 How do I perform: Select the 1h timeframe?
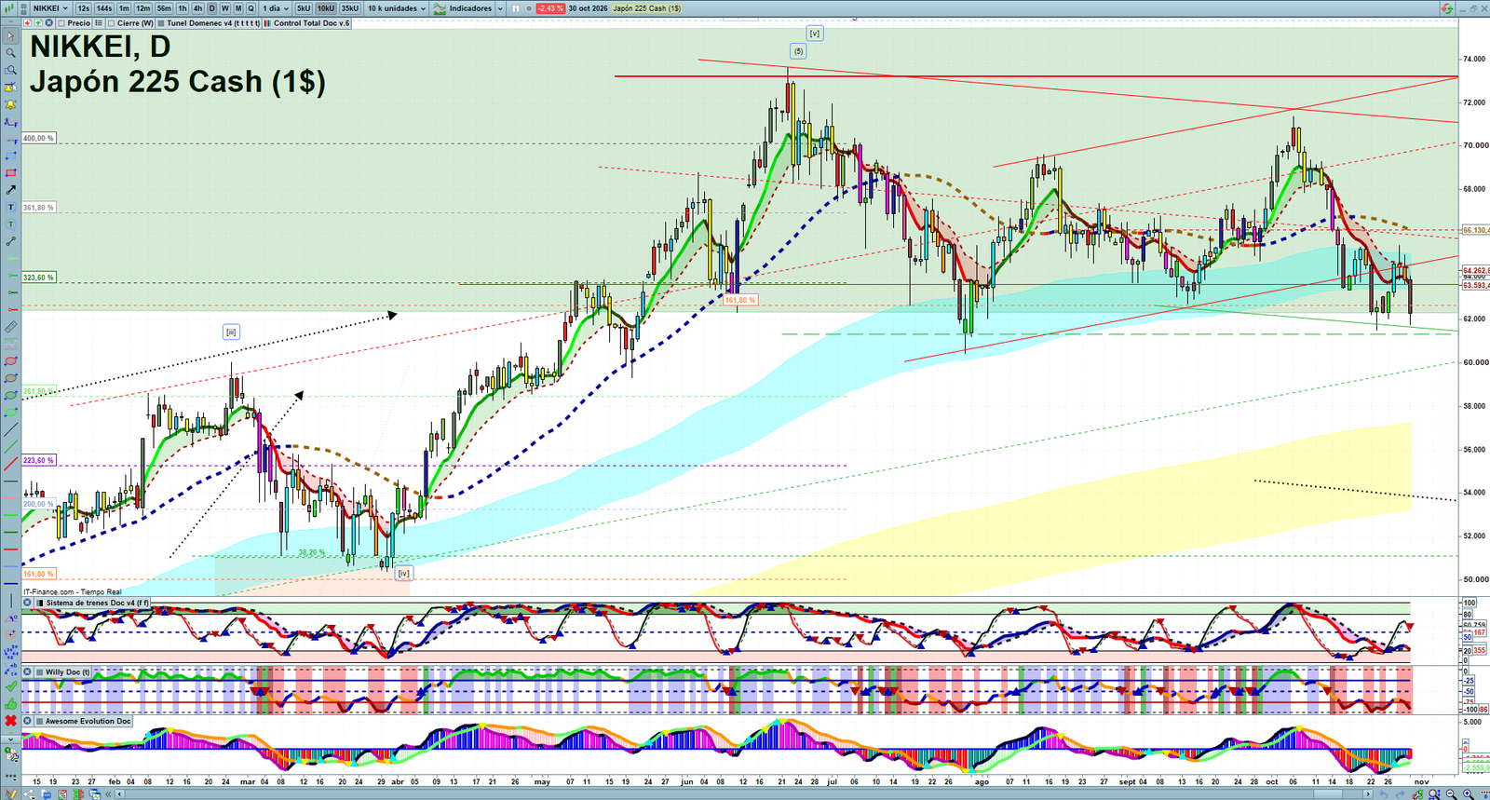coord(183,8)
